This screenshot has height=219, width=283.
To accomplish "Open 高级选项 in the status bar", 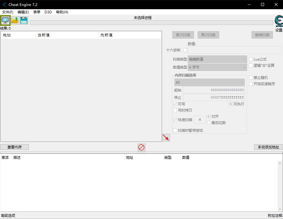I will (8, 215).
